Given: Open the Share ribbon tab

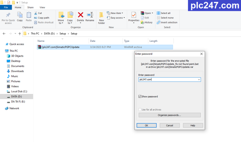Looking at the screenshot, I should coord(30,7).
